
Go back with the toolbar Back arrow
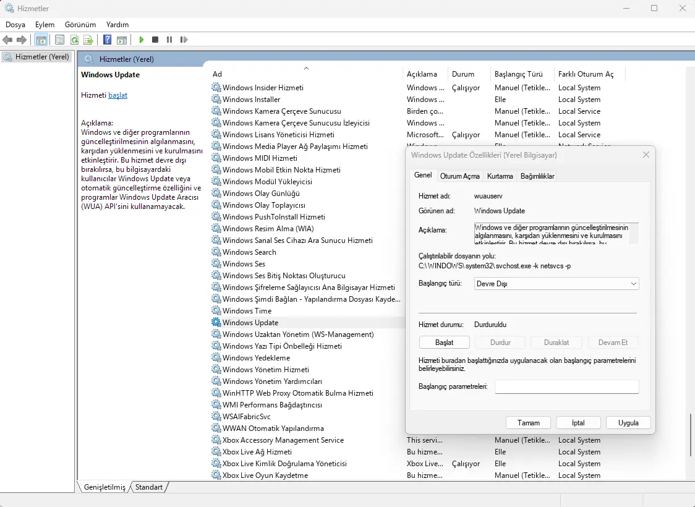(x=7, y=40)
